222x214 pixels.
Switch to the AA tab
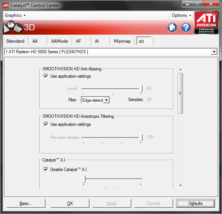(35, 41)
